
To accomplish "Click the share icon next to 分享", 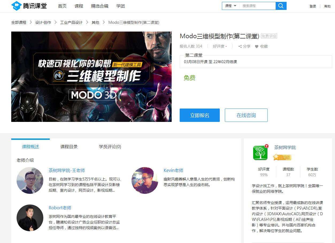I will coord(240,47).
